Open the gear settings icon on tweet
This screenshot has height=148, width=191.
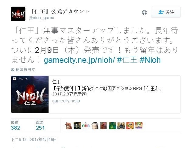[144, 12]
